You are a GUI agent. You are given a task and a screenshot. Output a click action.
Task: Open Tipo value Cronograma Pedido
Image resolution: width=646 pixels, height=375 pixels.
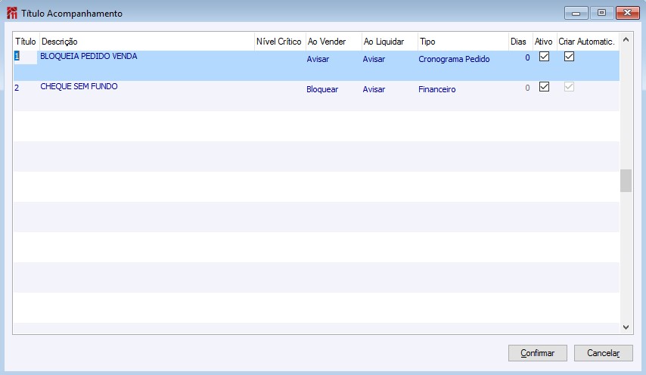[454, 59]
